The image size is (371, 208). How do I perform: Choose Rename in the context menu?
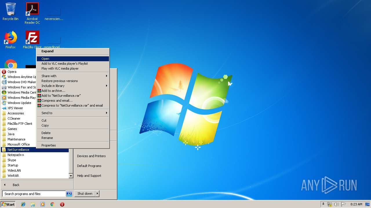[73, 138]
